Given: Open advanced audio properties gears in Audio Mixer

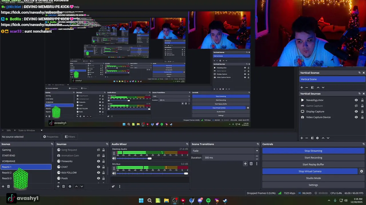Looking at the screenshot, I should coord(113,186).
